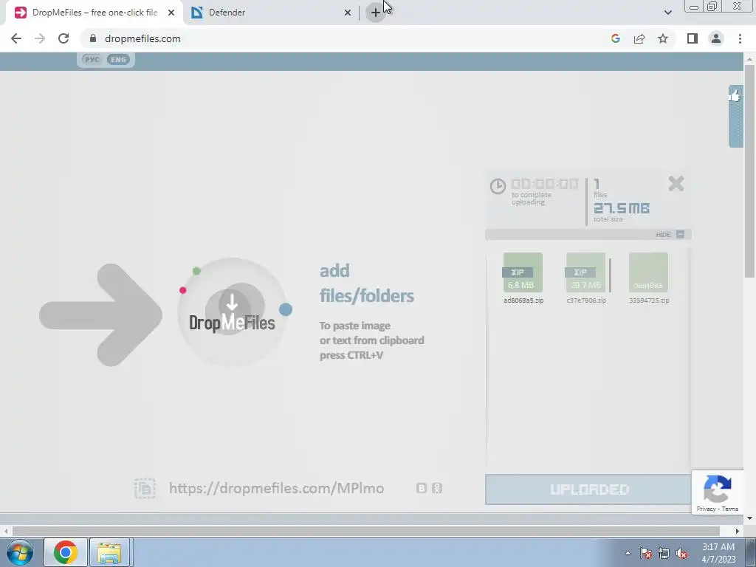Focus the dropmefiles.com address bar
Viewport: 756px width, 567px height.
coord(347,38)
